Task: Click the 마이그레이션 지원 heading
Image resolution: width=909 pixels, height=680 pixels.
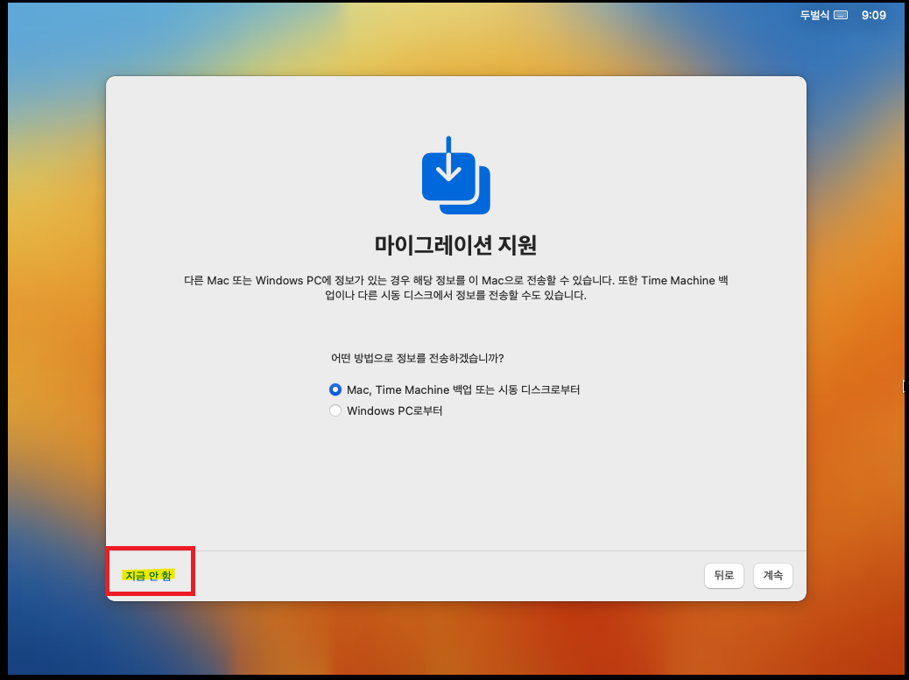Action: point(455,245)
